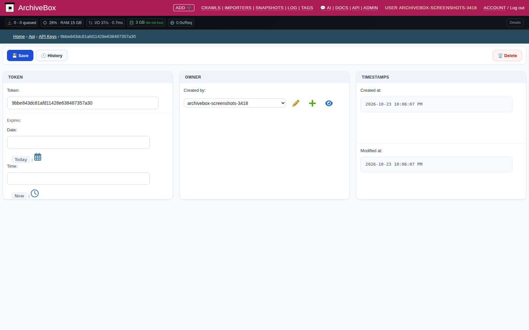Click the Details button in status bar
Viewport: 529px width, 330px height.
click(x=515, y=22)
